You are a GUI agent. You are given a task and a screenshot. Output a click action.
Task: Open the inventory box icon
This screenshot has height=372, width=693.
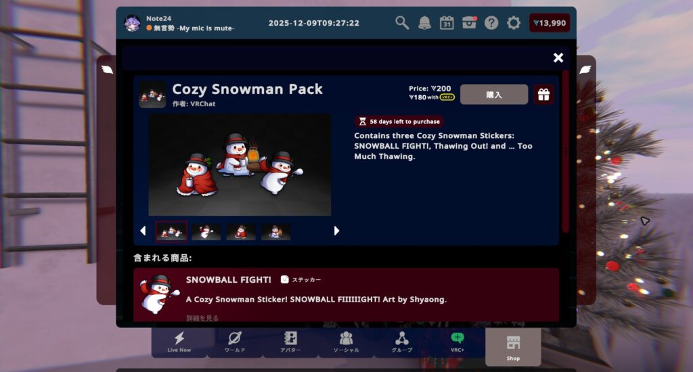tap(469, 23)
